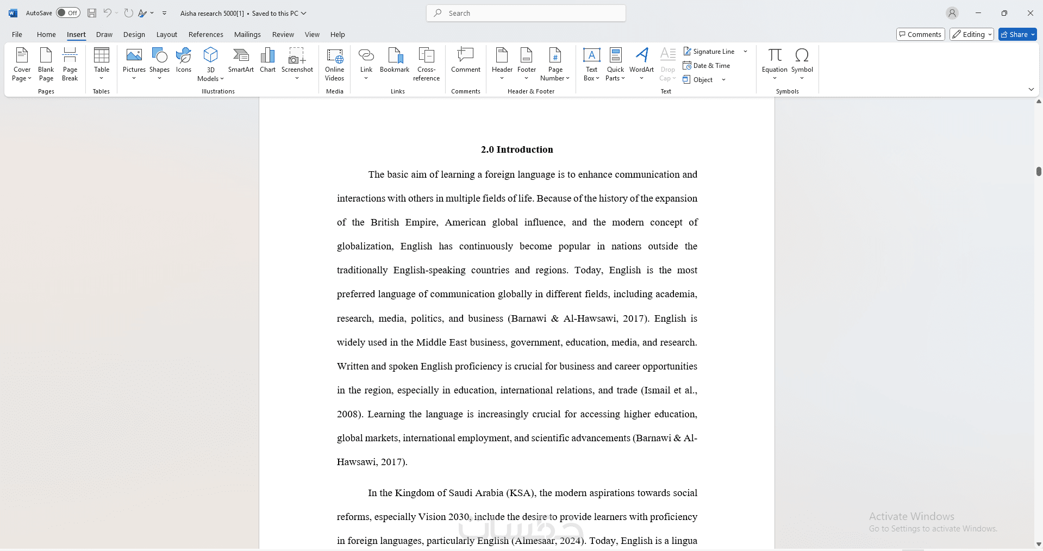
Task: Switch to the Home tab
Action: pos(46,34)
